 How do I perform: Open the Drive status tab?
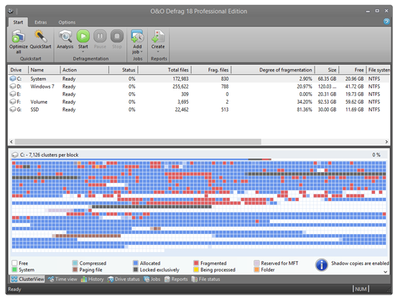point(124,279)
